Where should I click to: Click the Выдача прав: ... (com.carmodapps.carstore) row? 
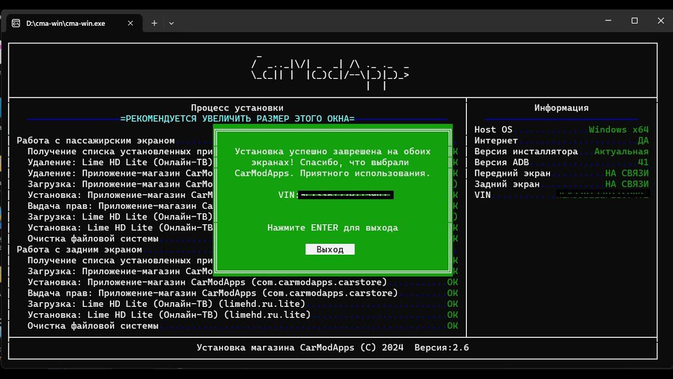click(242, 293)
